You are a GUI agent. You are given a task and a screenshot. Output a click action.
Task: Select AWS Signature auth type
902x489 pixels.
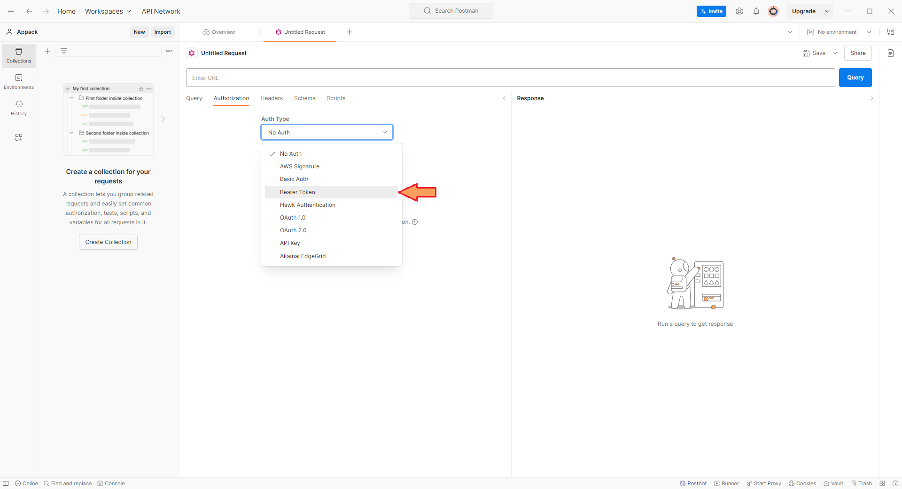[x=332, y=166]
